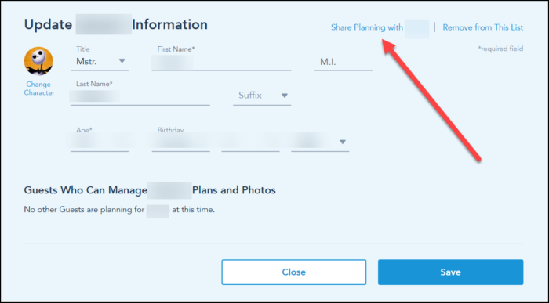Focus the Last Name input field
The image size is (549, 303).
point(140,97)
